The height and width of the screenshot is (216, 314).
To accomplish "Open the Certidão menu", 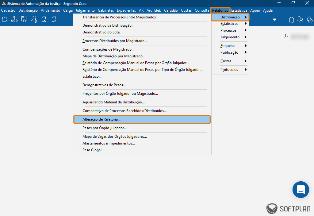I will pyautogui.click(x=171, y=10).
